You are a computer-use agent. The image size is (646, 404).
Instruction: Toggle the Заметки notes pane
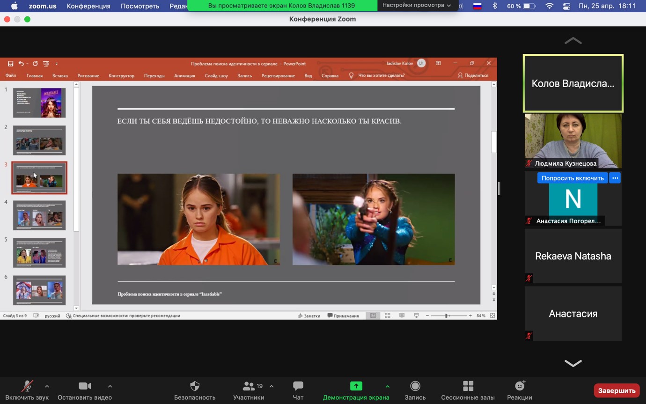point(309,316)
